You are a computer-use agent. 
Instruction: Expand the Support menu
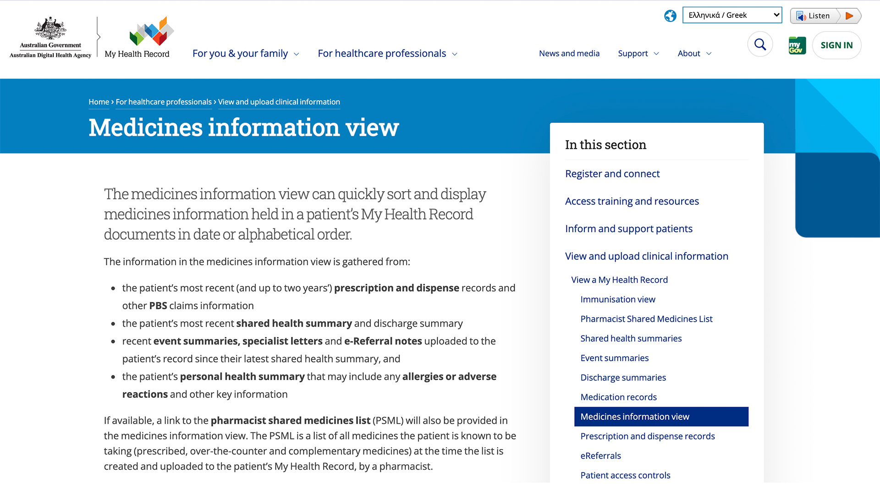point(638,54)
